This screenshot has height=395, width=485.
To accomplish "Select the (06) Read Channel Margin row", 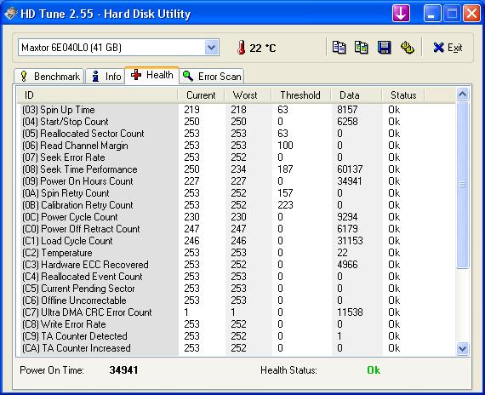I will [x=237, y=146].
